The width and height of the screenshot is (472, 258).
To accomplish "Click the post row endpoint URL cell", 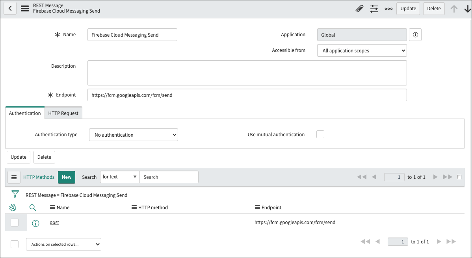I will tap(295, 223).
